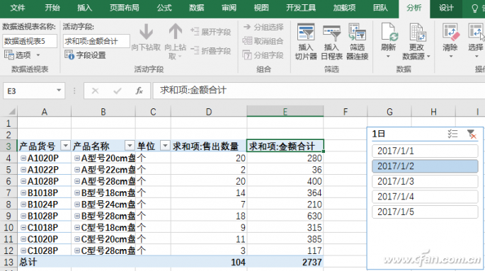Select column header D
Screen dimensions: 485x271
tap(209, 112)
